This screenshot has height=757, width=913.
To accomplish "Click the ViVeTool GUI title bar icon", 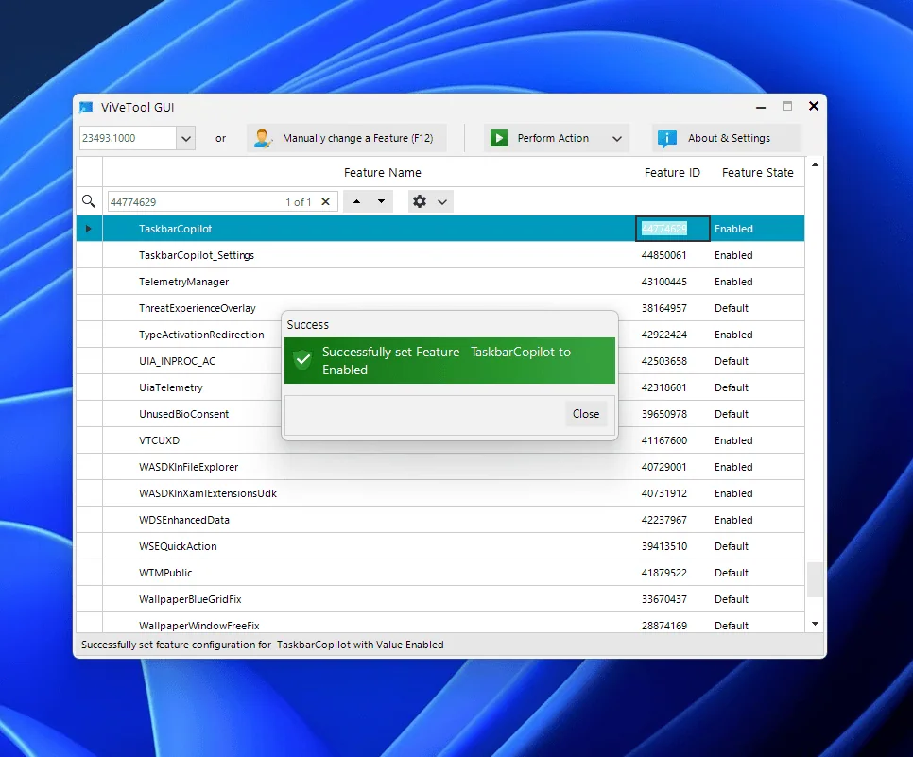I will pos(86,107).
